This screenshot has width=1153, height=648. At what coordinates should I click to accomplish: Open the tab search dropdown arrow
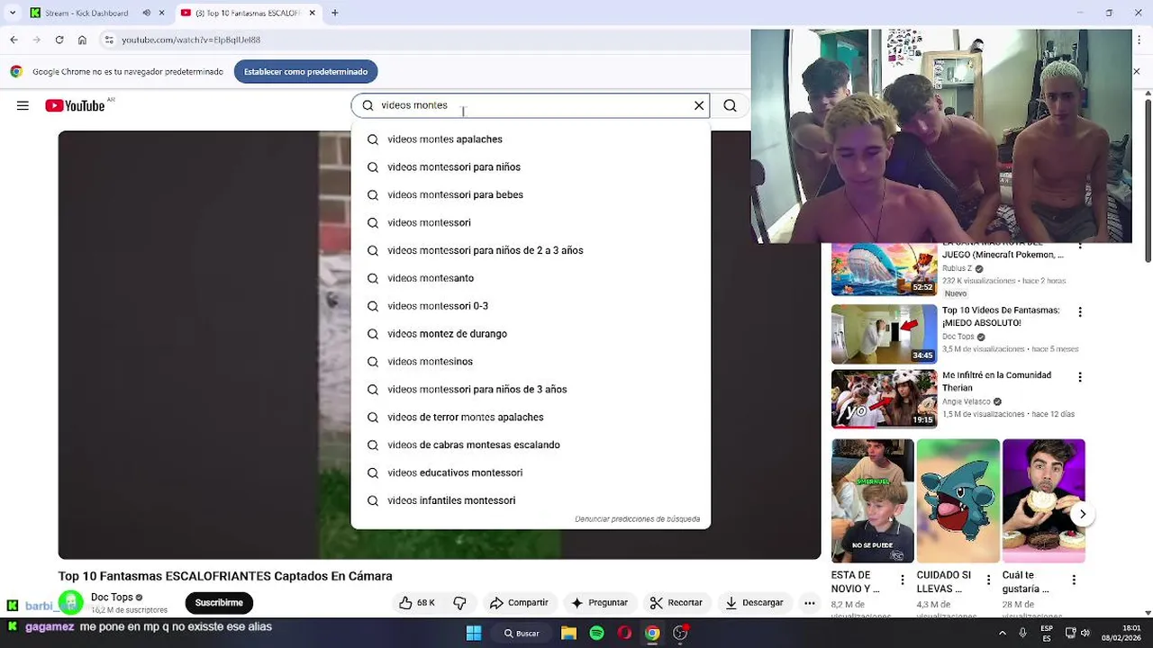12,13
